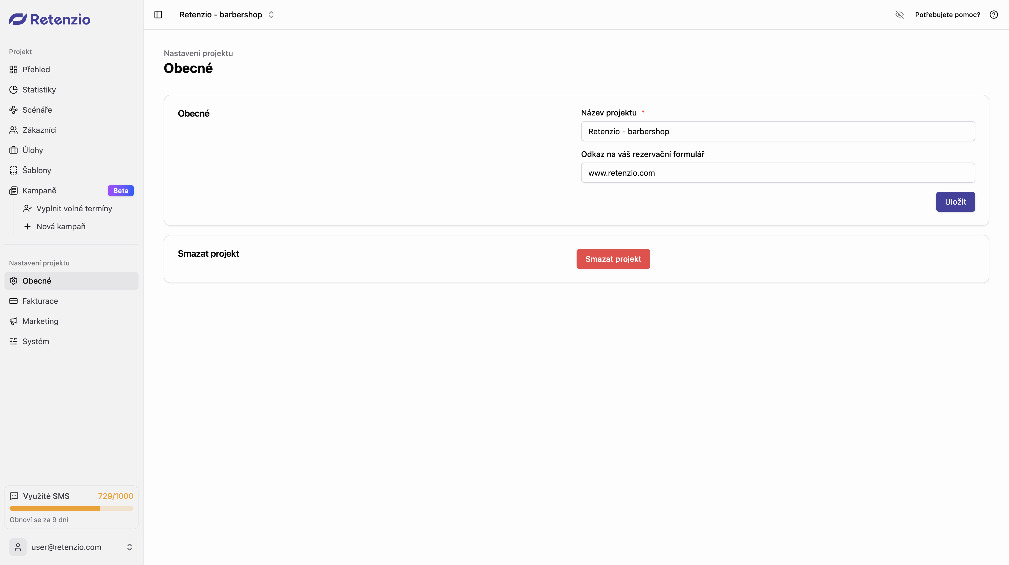Toggle the sidebar panel icon
The width and height of the screenshot is (1009, 565).
(158, 15)
